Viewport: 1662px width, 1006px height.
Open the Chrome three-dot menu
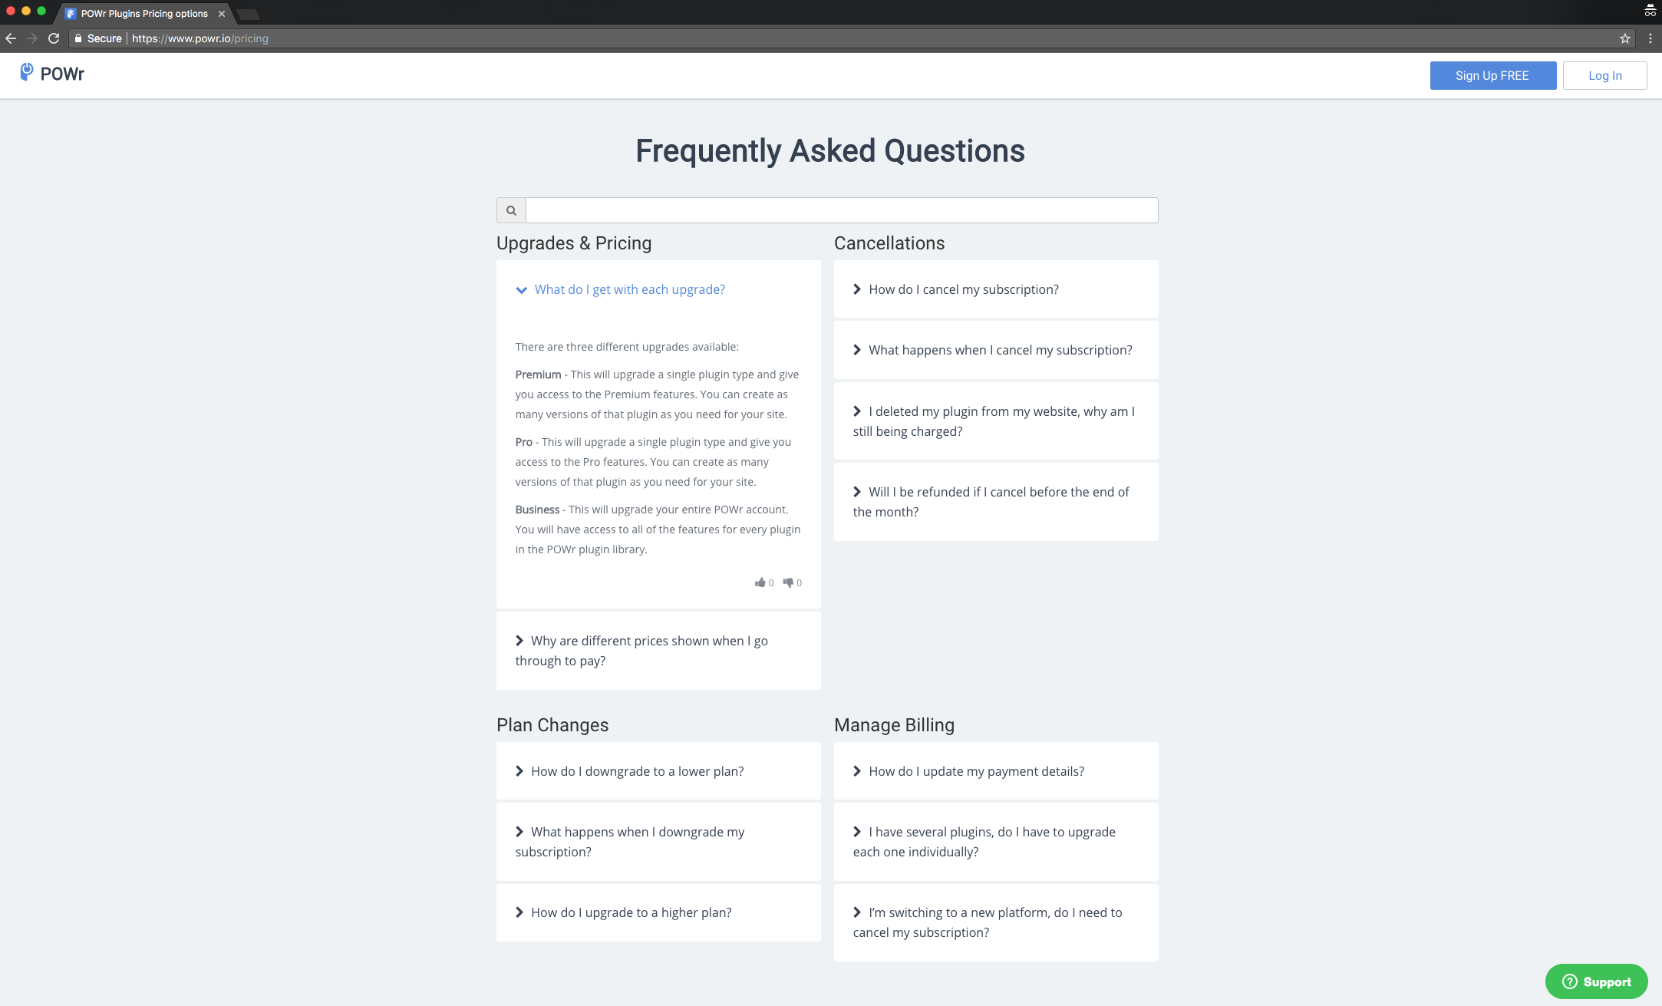click(1650, 38)
